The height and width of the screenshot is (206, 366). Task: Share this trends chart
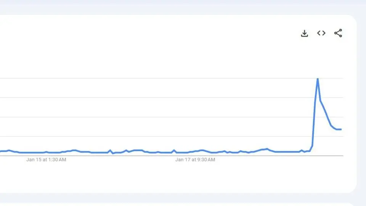tap(338, 33)
